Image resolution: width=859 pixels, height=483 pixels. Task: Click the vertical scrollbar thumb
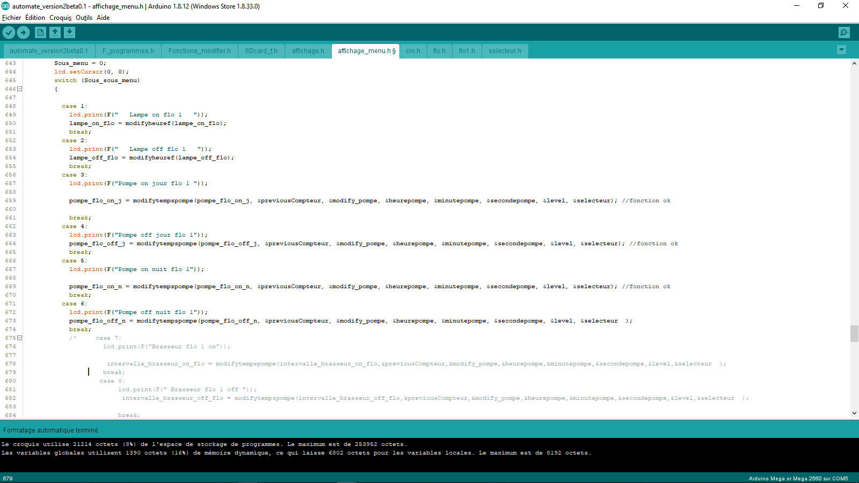[854, 333]
